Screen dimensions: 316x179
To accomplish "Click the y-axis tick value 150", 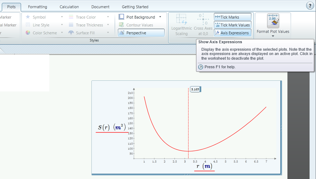I will click(130, 123).
